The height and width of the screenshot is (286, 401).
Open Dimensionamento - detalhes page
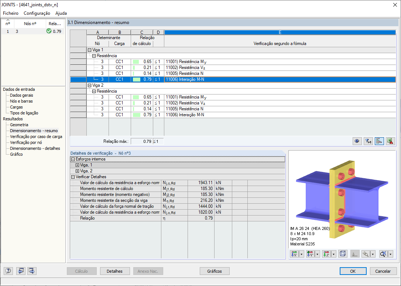click(35, 148)
